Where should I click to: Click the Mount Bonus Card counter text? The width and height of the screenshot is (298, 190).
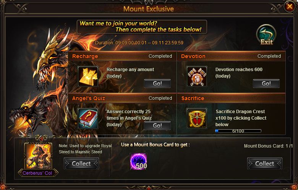point(268,146)
